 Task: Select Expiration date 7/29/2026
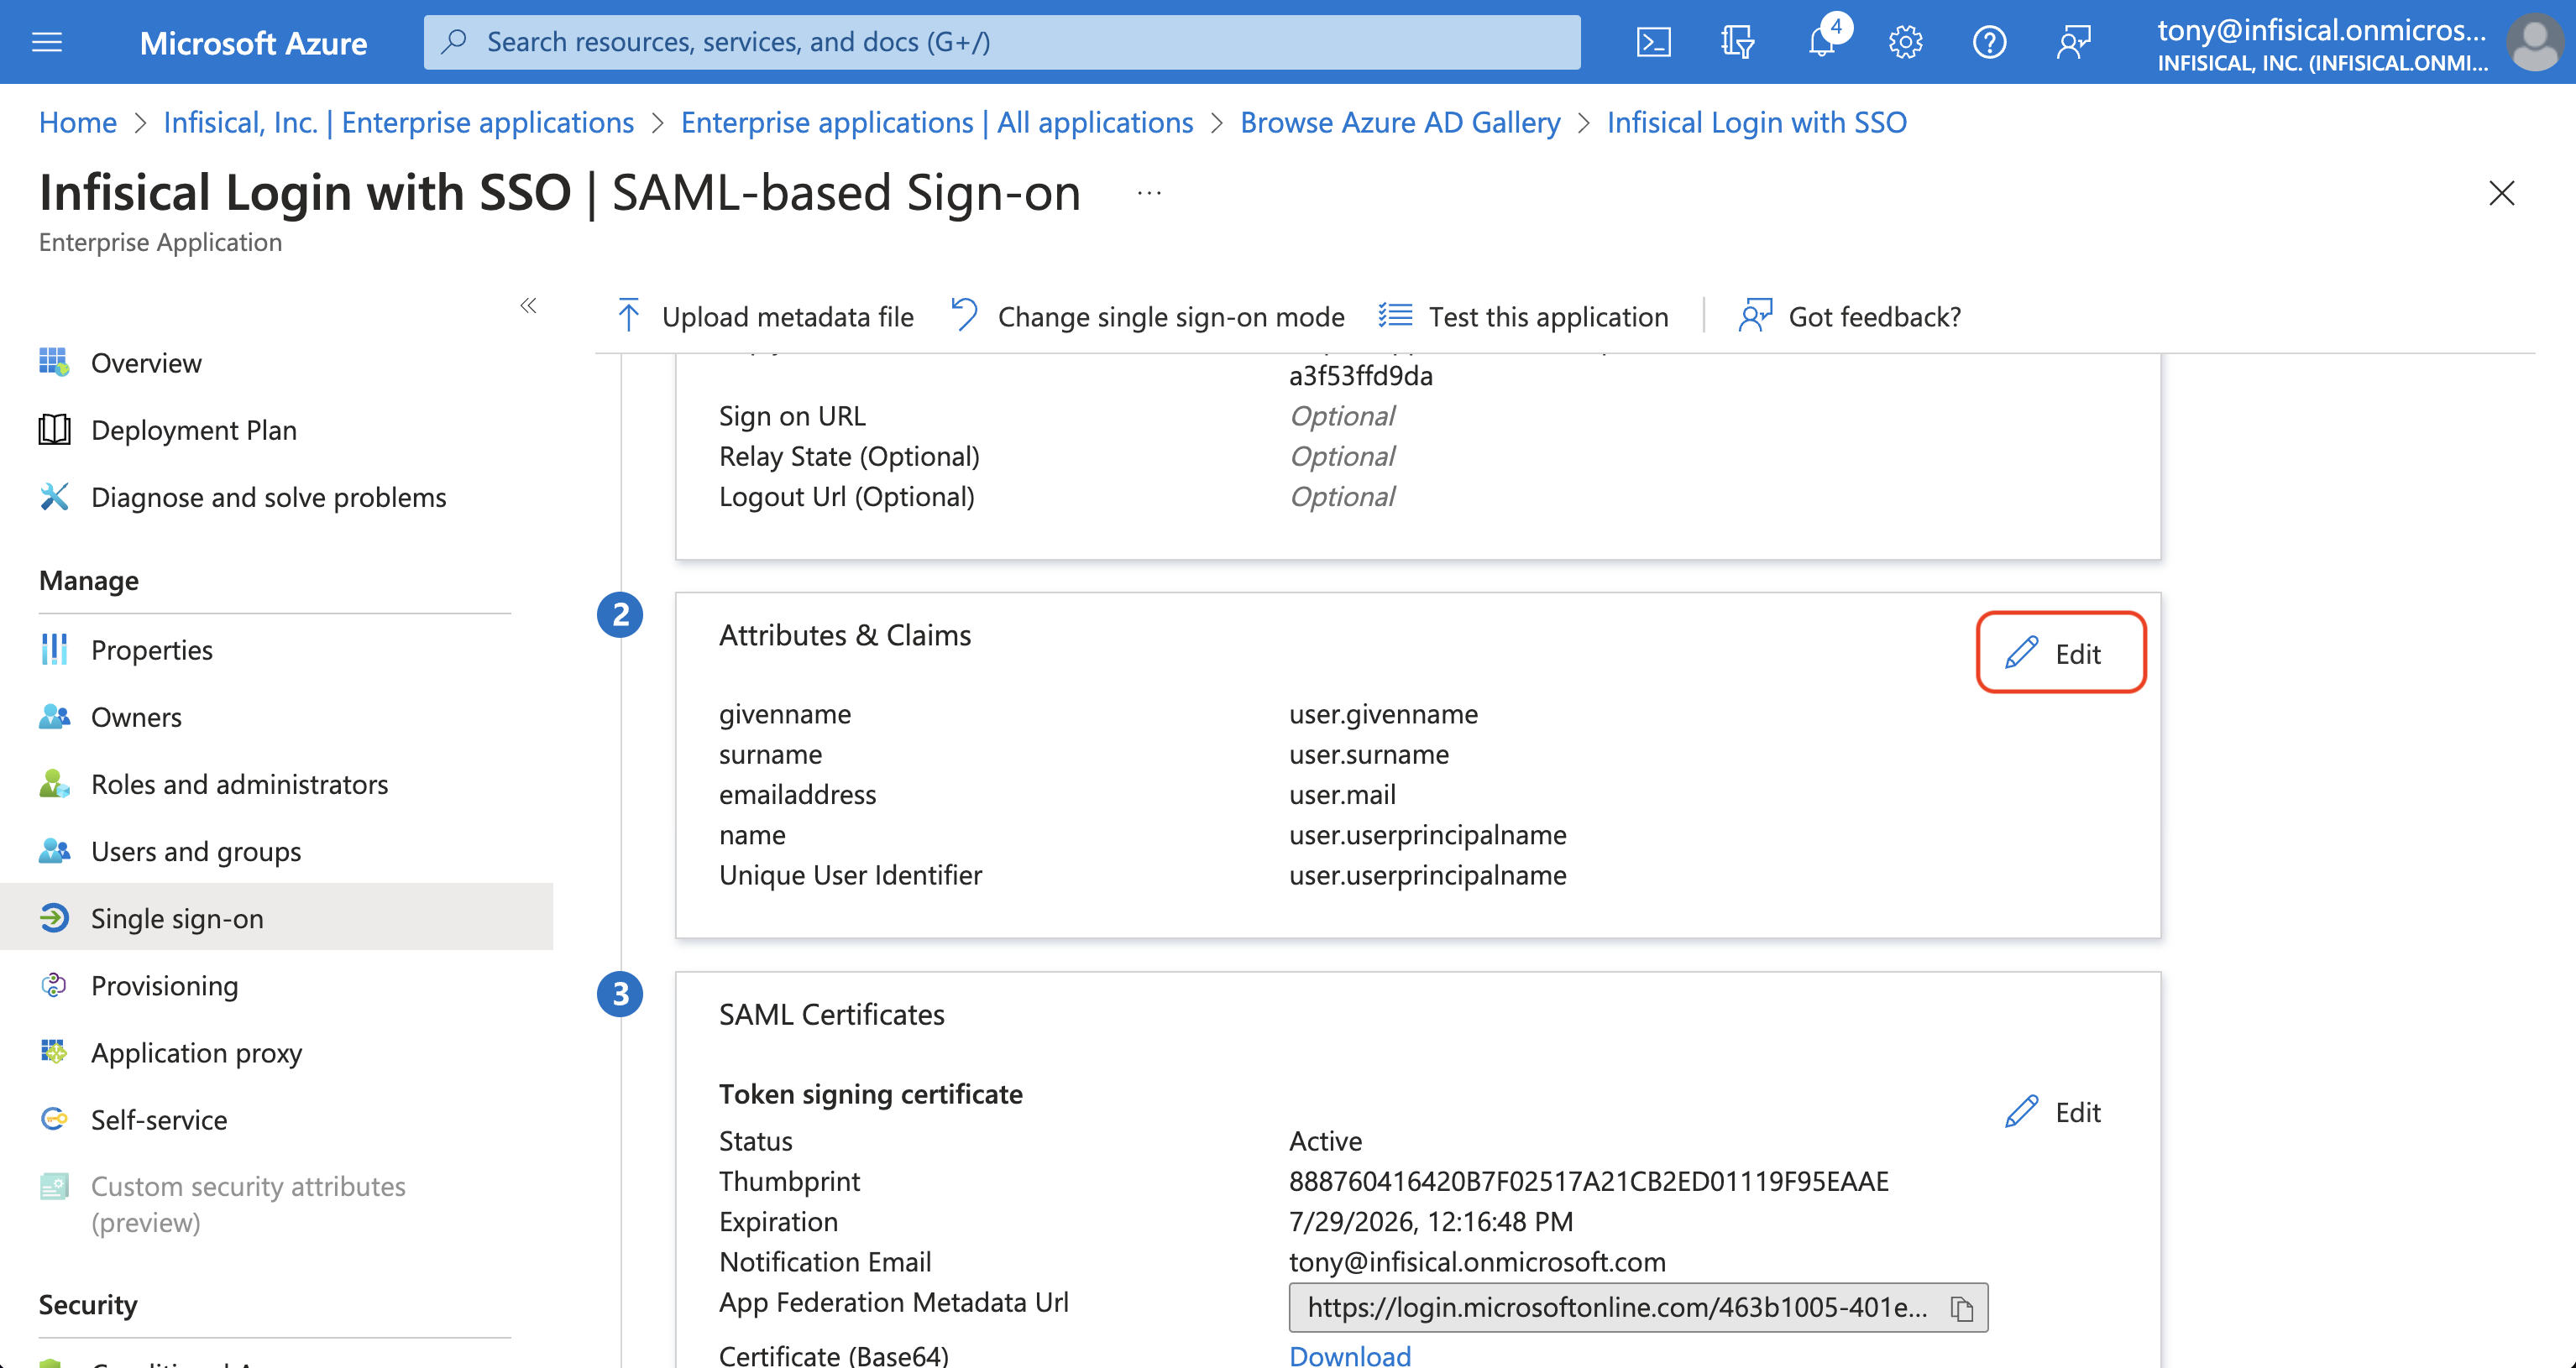click(1431, 1221)
